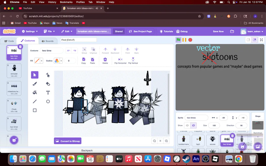Reset the paint canvas zoom

[x=160, y=141]
